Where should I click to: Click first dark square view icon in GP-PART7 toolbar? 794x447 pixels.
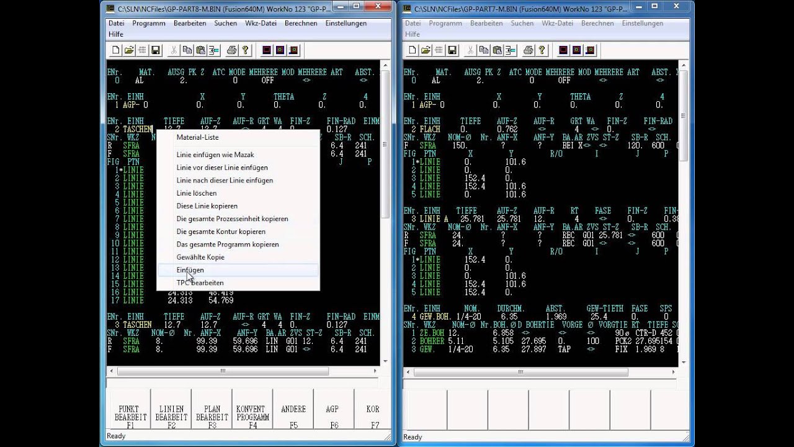(563, 50)
